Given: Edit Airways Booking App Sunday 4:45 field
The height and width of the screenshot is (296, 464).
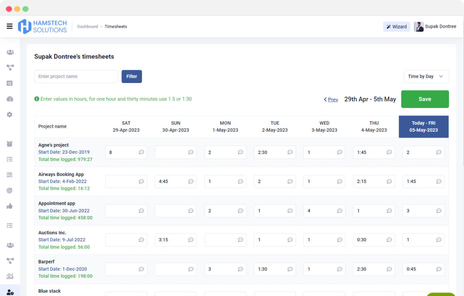Looking at the screenshot, I should coord(176,181).
